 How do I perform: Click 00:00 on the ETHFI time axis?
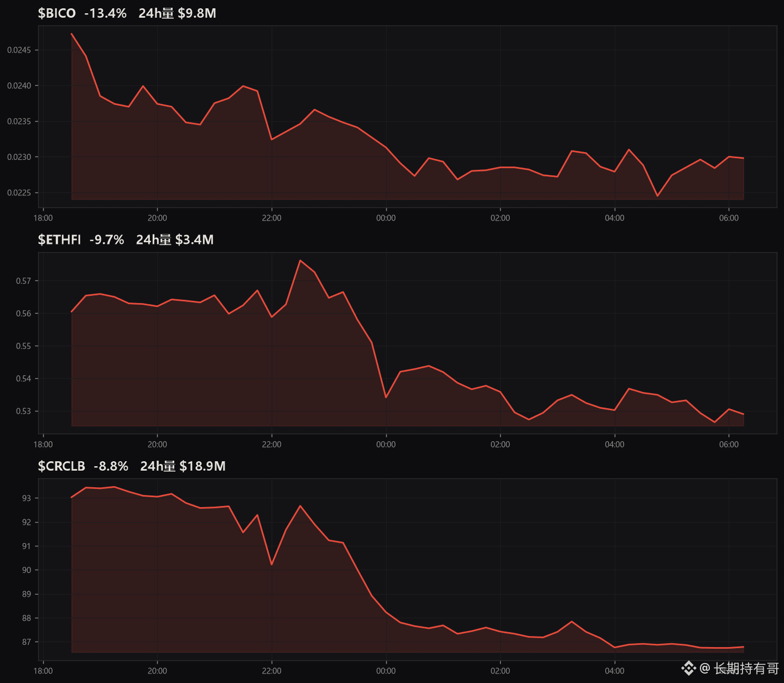pyautogui.click(x=386, y=445)
